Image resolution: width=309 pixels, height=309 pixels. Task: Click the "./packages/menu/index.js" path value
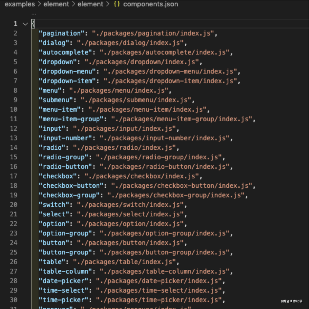click(x=119, y=90)
